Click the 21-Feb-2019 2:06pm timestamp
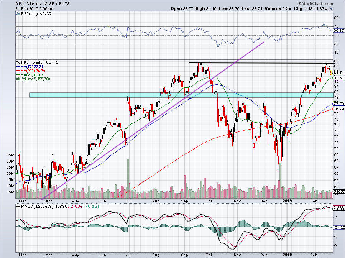This screenshot has width=345, height=258. pyautogui.click(x=34, y=8)
